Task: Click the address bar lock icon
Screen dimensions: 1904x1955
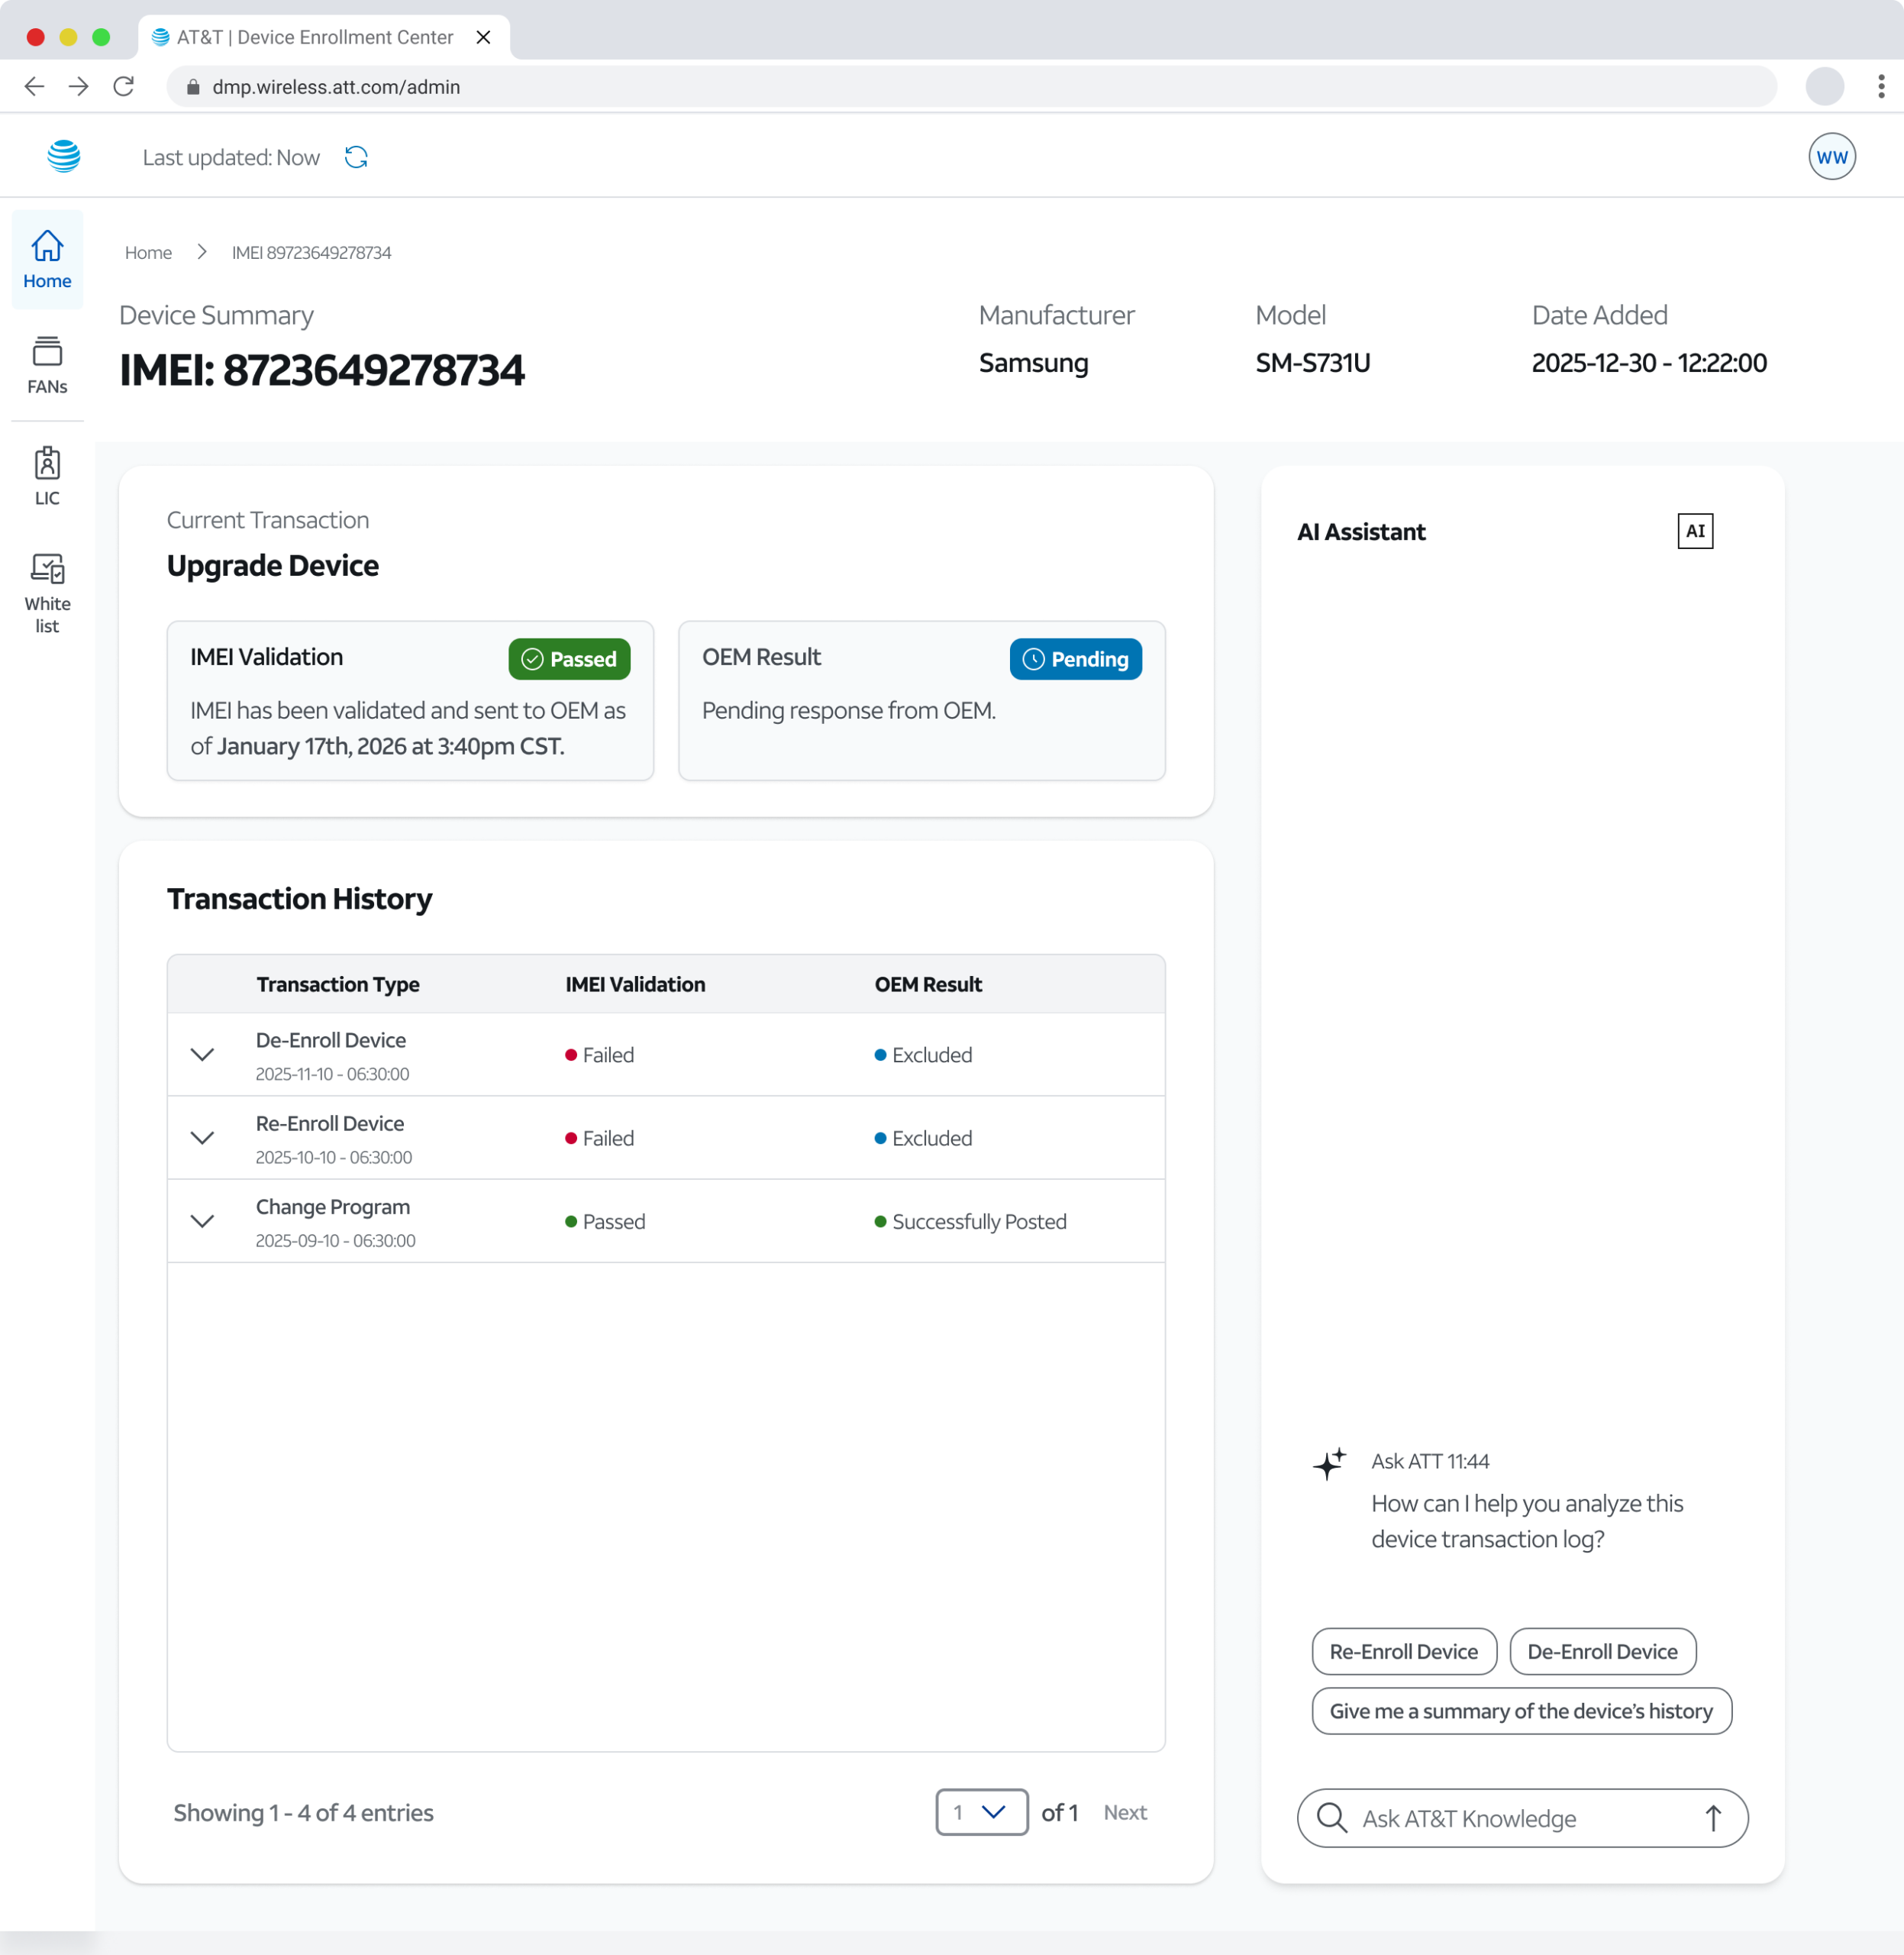Action: (193, 87)
